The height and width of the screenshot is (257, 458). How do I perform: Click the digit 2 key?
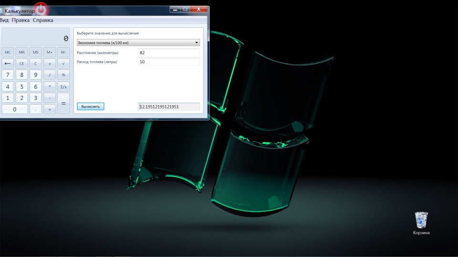click(x=21, y=98)
